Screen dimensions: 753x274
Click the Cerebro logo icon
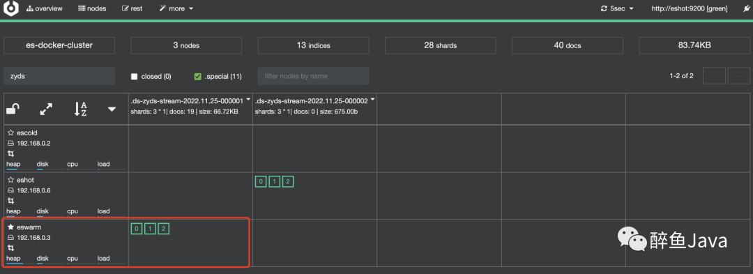[x=11, y=8]
